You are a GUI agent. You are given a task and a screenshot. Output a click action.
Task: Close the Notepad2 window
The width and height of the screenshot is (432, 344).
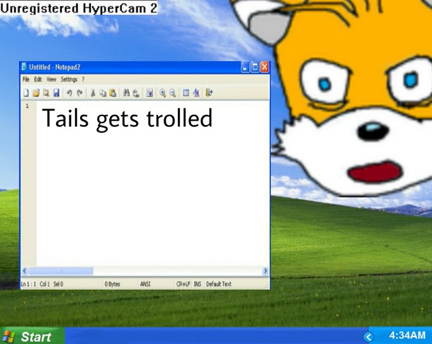click(264, 67)
